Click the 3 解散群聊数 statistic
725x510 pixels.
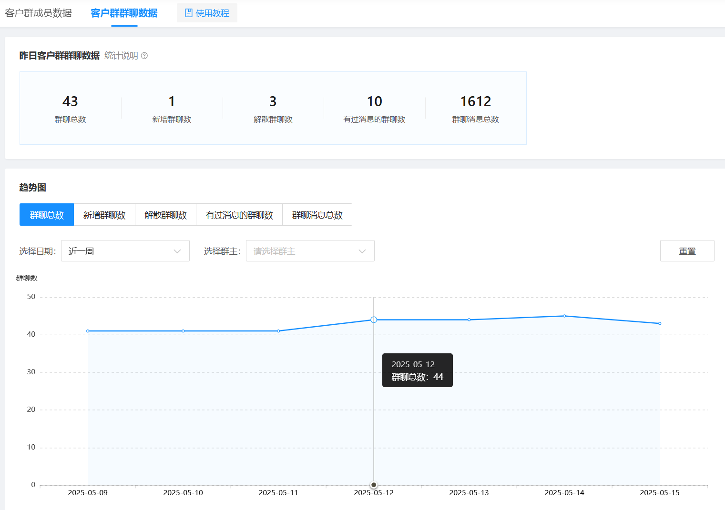[273, 109]
